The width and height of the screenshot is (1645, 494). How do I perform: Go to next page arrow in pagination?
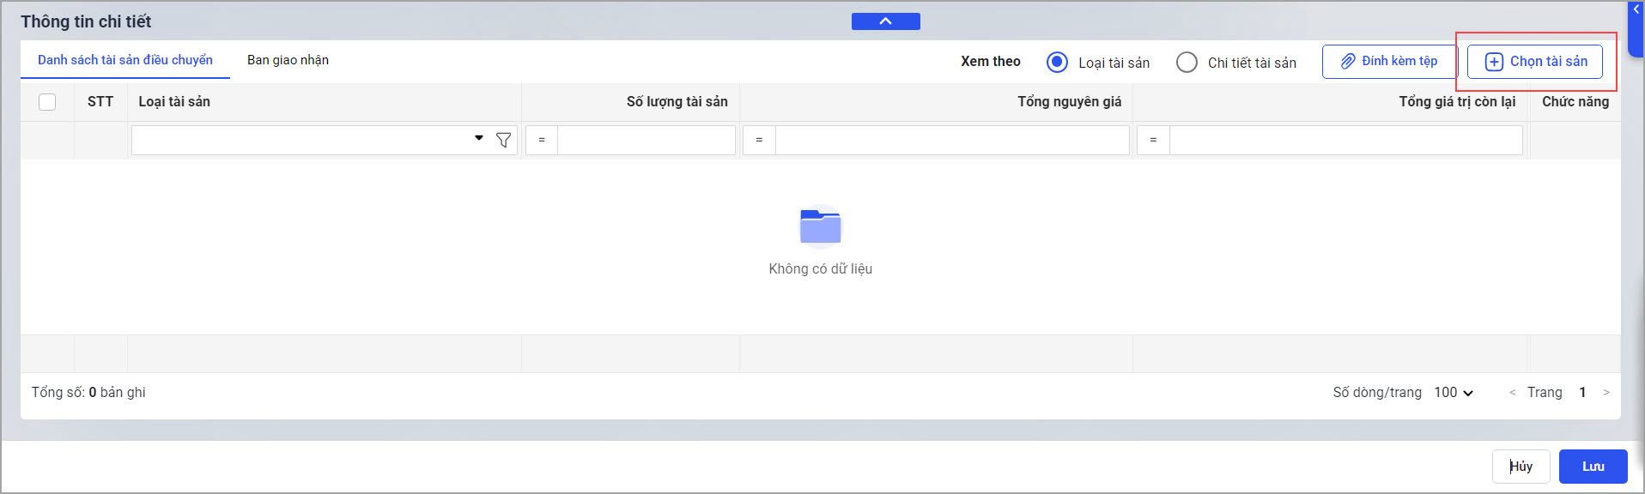click(x=1606, y=393)
